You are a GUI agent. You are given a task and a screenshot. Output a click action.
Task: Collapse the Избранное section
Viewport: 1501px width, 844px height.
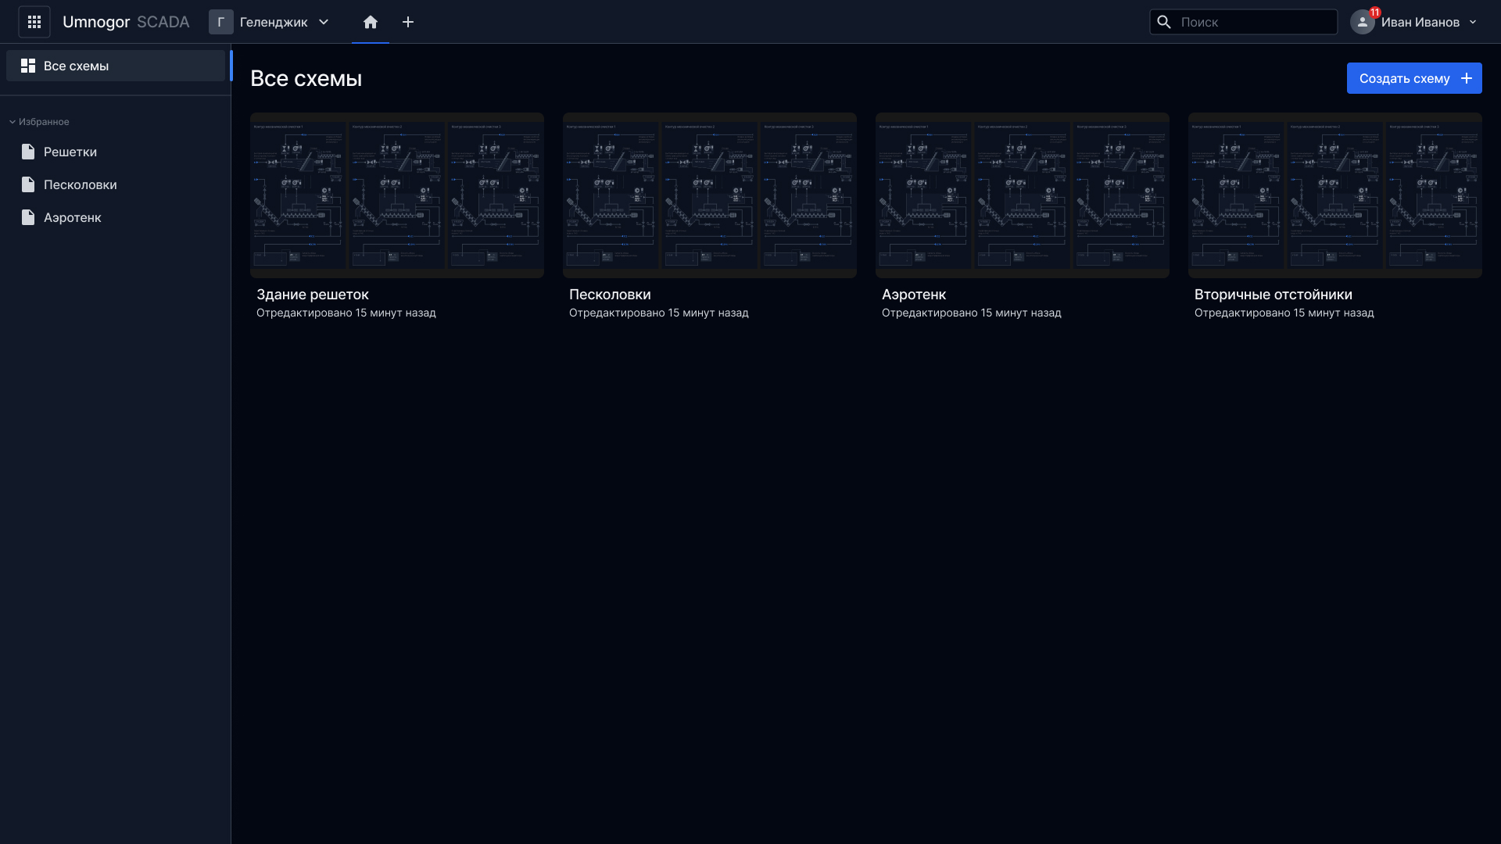point(39,122)
